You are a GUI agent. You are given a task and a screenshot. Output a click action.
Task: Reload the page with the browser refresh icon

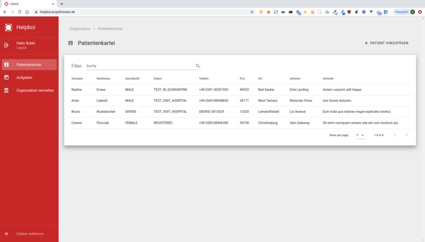pyautogui.click(x=20, y=12)
